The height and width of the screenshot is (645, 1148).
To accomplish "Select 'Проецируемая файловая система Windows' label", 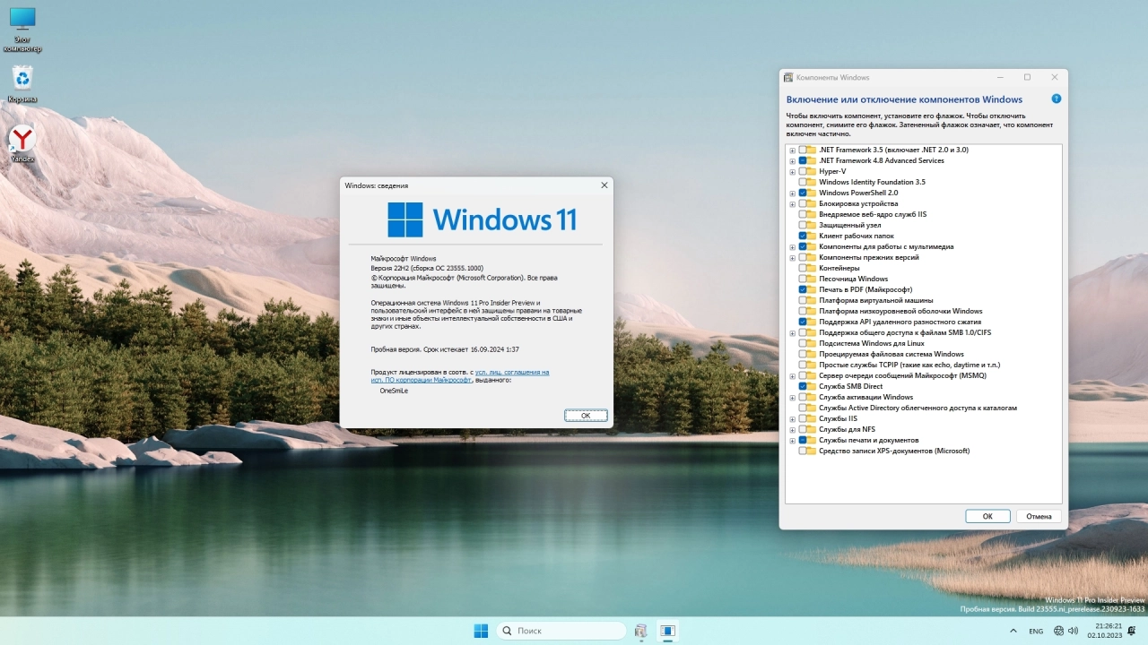I will pos(891,354).
